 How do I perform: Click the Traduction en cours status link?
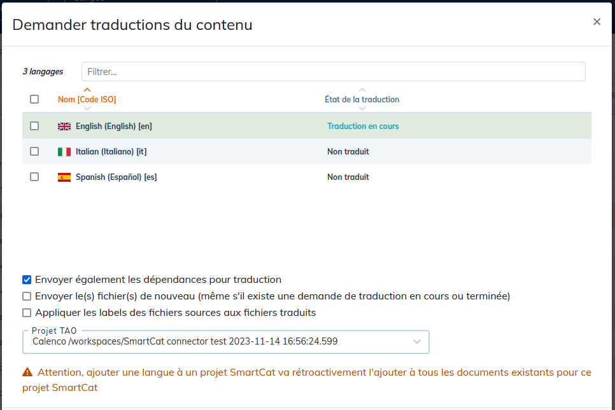pos(363,126)
